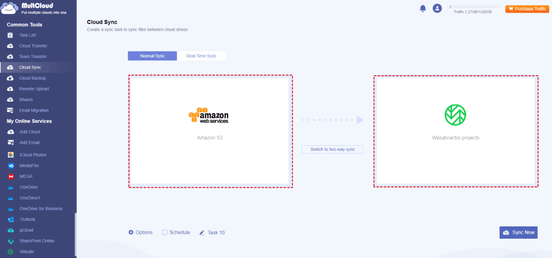
Task: Click the Add Cloud link
Action: (x=30, y=132)
